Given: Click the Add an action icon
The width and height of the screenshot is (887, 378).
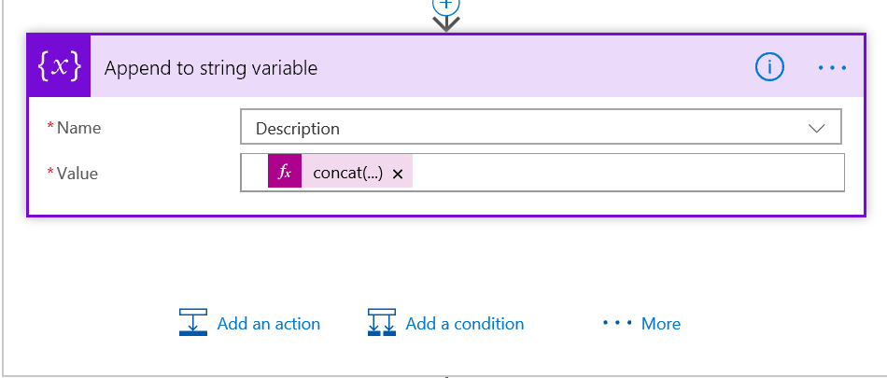Looking at the screenshot, I should tap(192, 323).
